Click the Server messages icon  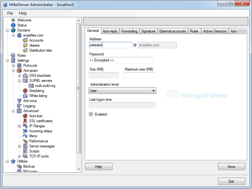[25, 146]
